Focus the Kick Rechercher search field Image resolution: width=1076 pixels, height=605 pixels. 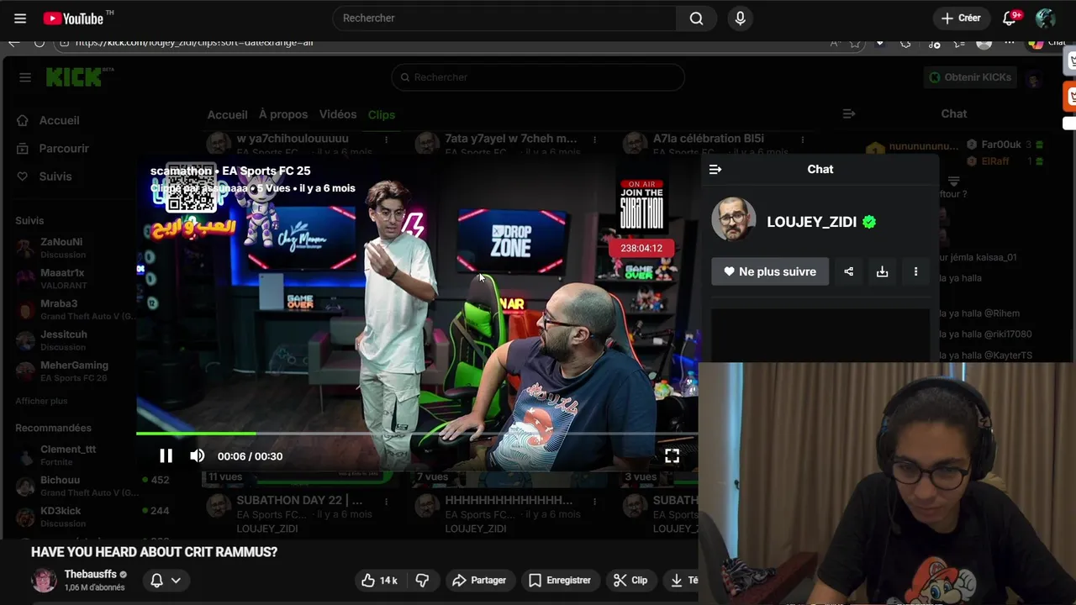tap(537, 77)
